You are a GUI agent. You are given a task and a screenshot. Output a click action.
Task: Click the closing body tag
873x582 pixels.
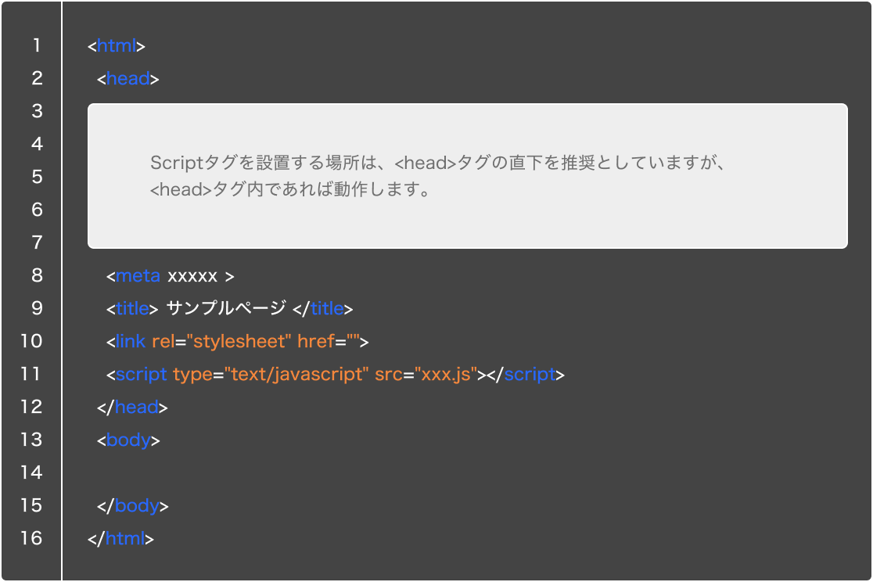tap(132, 506)
